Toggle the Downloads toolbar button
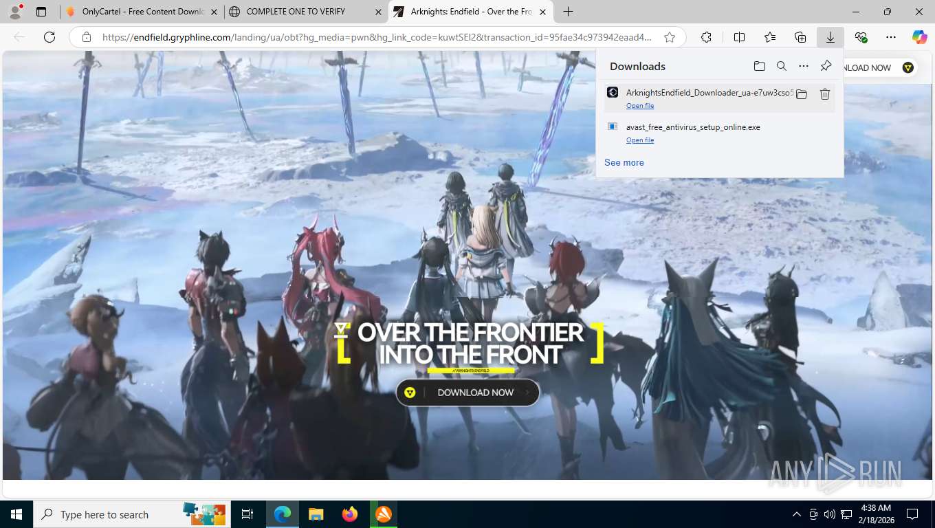Image resolution: width=935 pixels, height=528 pixels. point(830,37)
